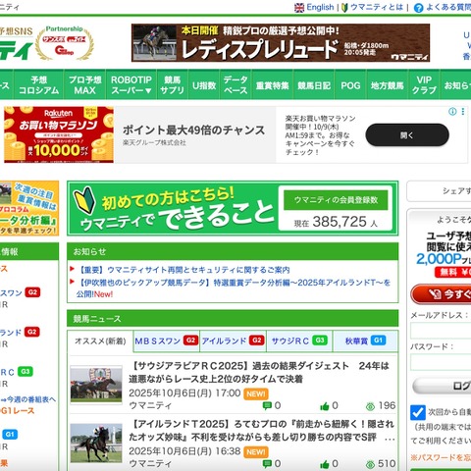471x471 pixels.
Task: Open 地方競馬 menu item
Action: 388,85
